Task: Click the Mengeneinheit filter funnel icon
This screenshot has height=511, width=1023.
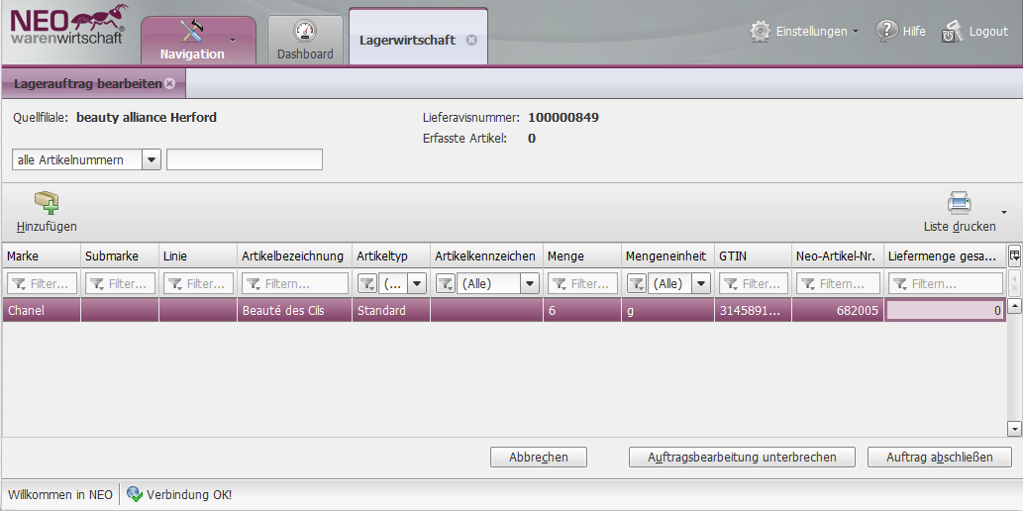Action: coord(637,283)
